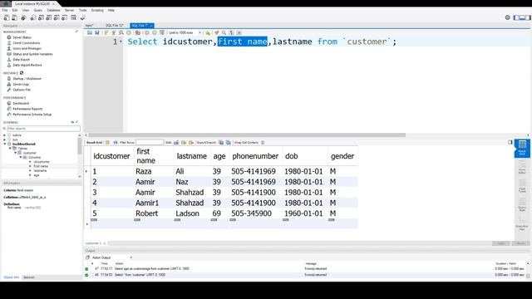This screenshot has height=299, width=532.
Task: Click the Aamir1 cell in the result grid
Action: (147, 203)
